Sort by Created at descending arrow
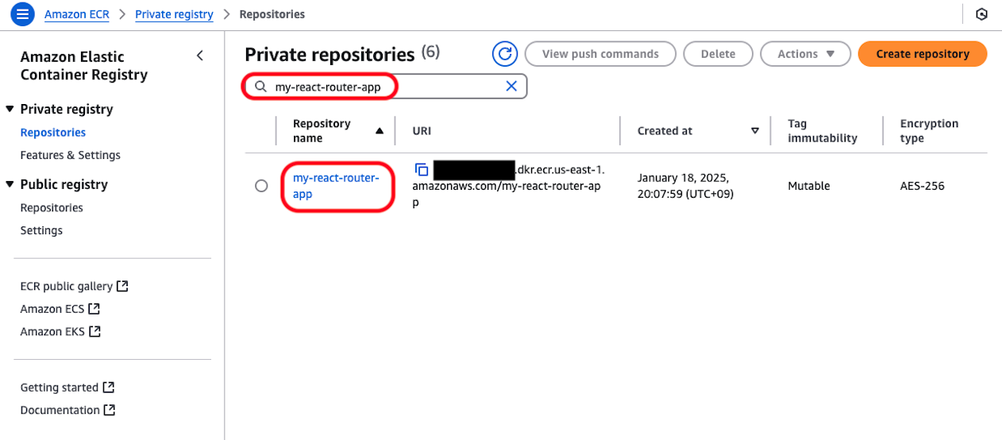The height and width of the screenshot is (440, 1002). [755, 131]
